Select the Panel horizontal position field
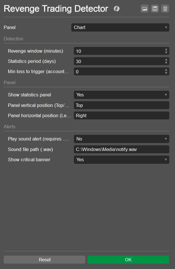Screen dimensions: 175x269 click(120, 115)
